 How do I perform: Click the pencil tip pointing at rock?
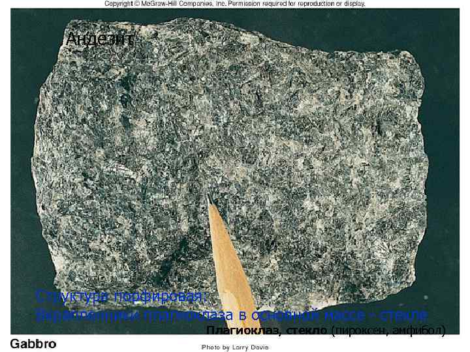click(x=210, y=200)
